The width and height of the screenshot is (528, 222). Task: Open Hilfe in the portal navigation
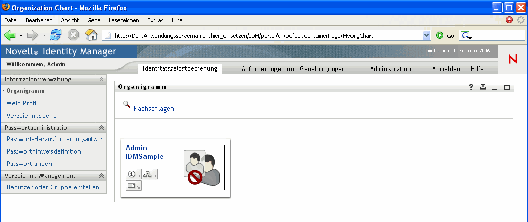coord(477,69)
